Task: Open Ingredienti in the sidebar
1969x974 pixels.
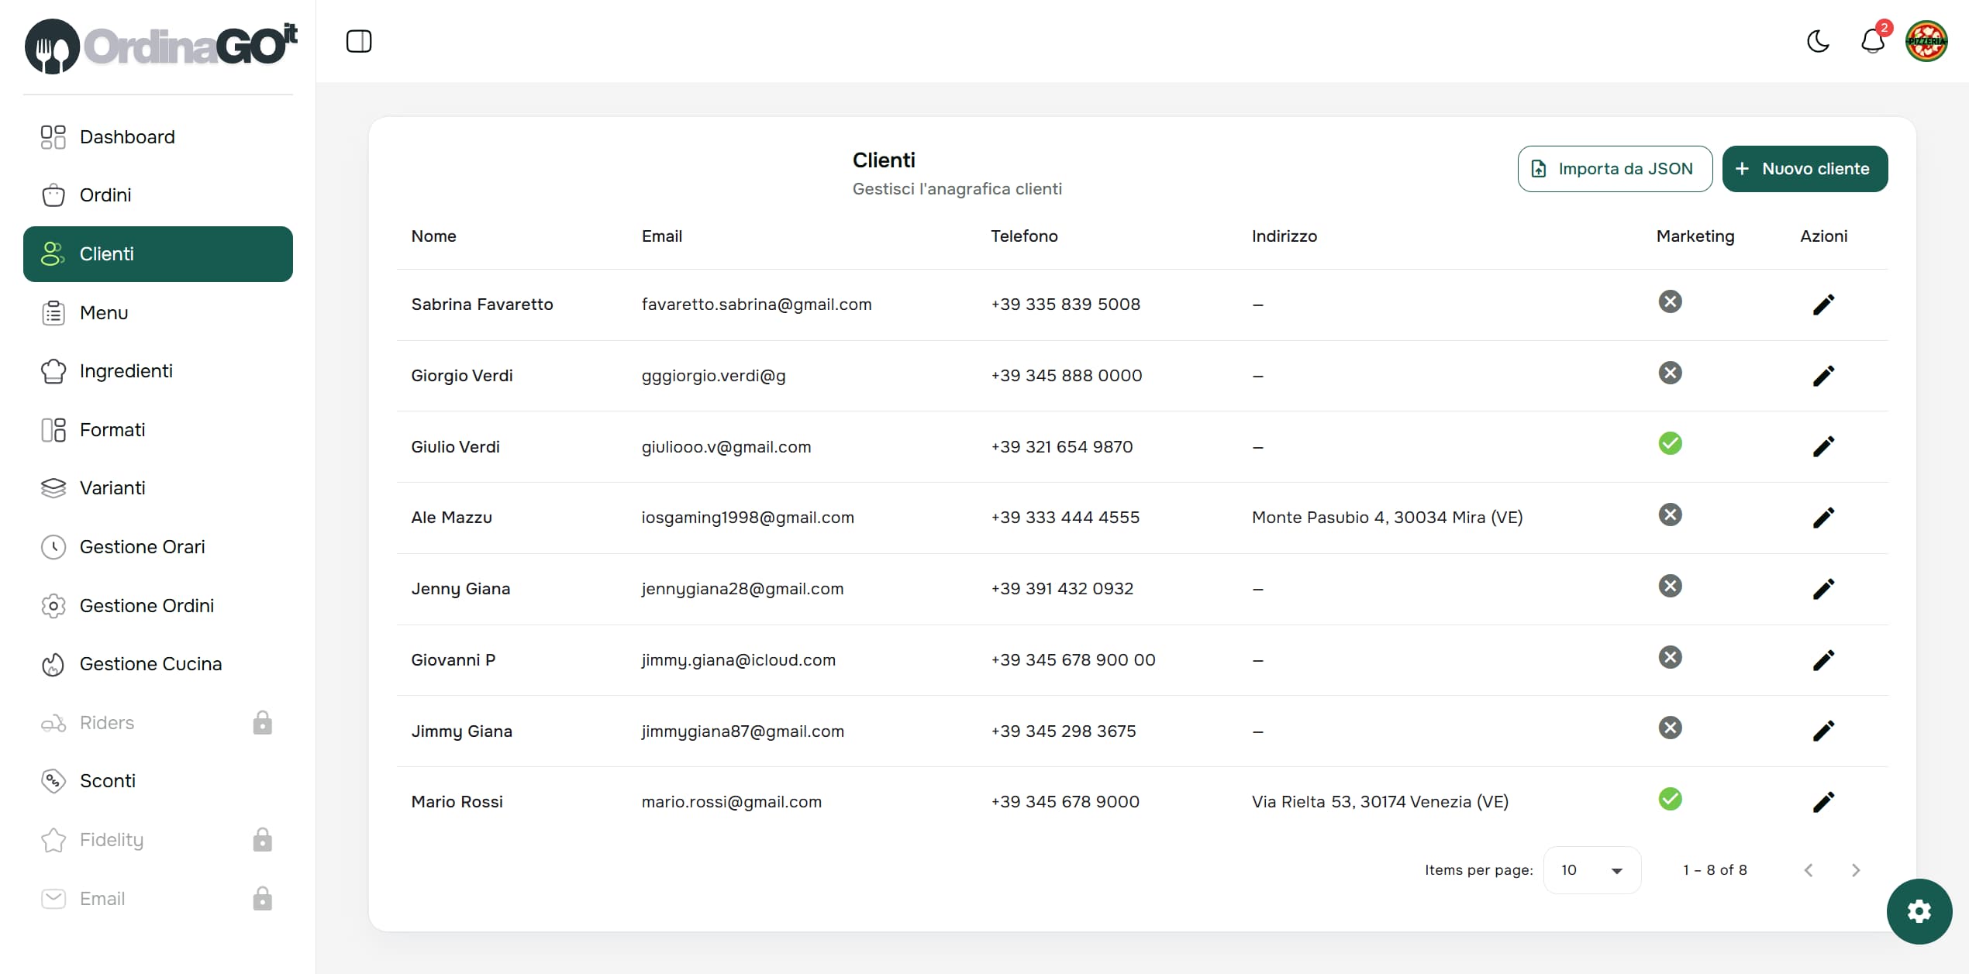Action: click(x=158, y=371)
